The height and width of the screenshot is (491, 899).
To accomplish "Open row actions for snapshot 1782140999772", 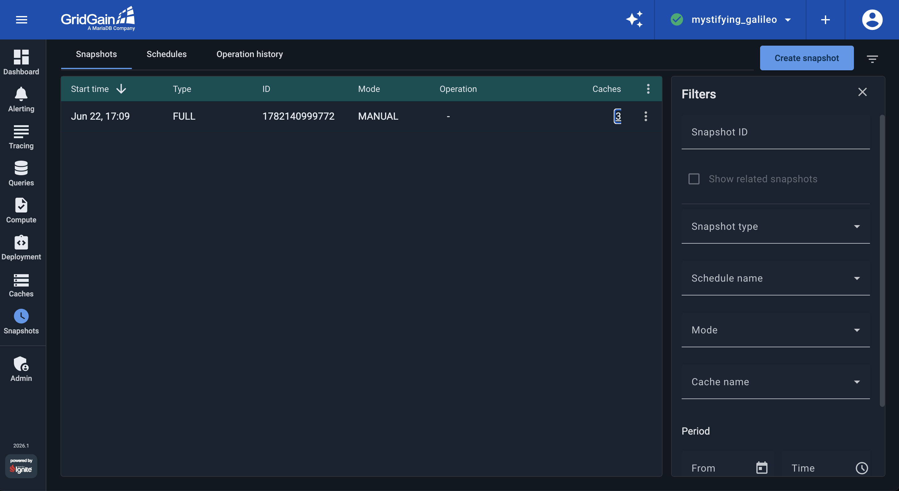I will (646, 116).
